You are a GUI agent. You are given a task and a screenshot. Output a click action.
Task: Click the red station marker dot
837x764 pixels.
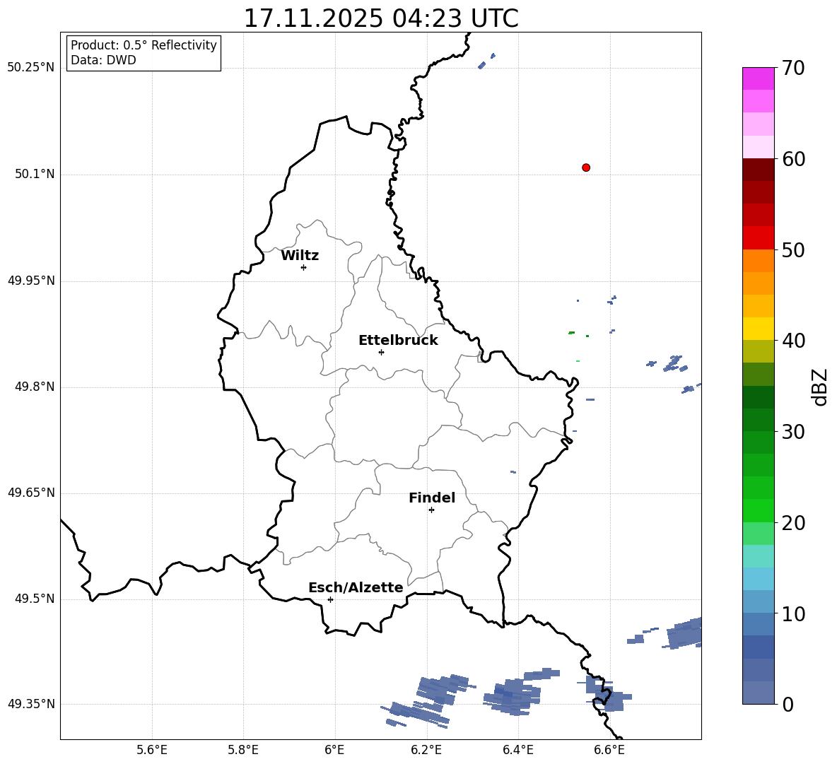coord(586,168)
